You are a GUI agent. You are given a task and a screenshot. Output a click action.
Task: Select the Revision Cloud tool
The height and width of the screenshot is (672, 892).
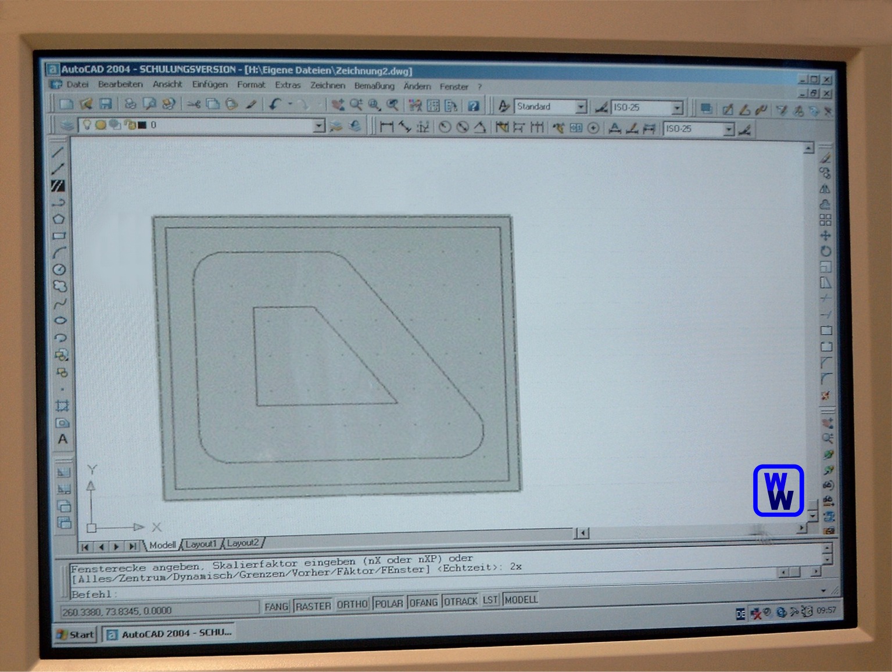click(60, 286)
